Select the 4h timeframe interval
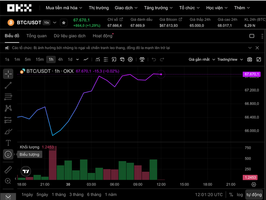Screen dimensions: 266x200 click(60, 60)
